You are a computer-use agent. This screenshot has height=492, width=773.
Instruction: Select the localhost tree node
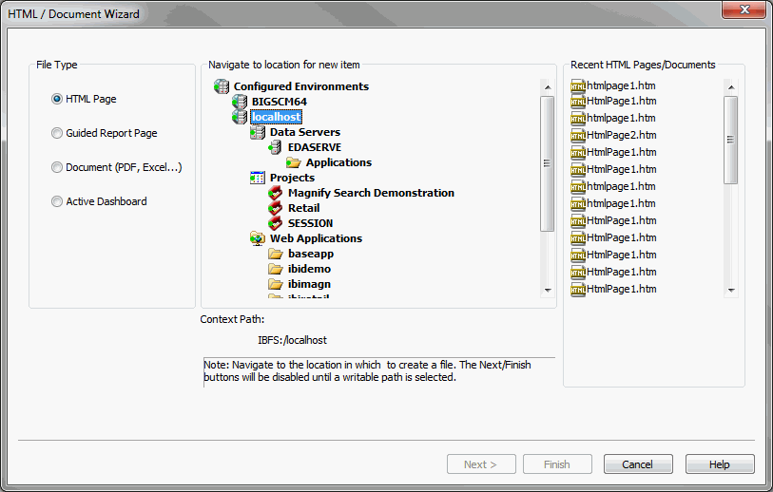(x=276, y=117)
